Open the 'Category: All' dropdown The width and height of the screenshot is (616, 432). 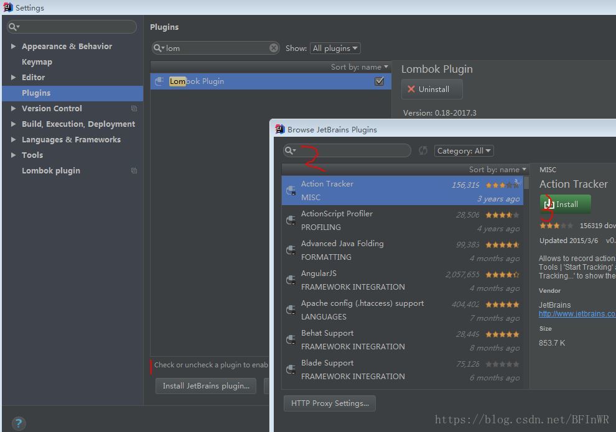(x=464, y=150)
